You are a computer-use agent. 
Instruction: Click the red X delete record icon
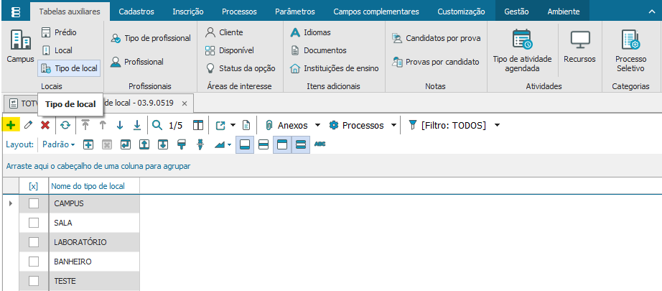coord(45,126)
